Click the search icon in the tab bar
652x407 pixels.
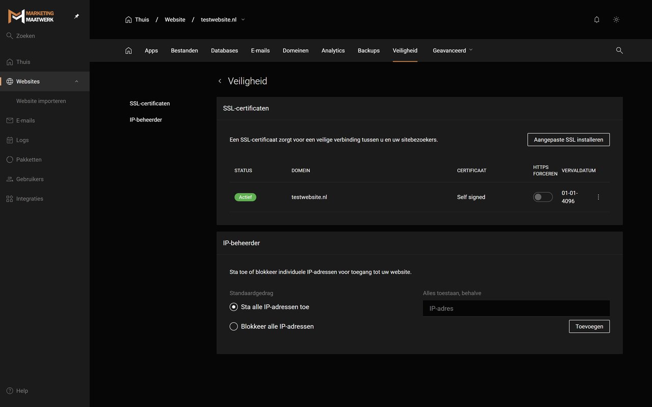619,50
